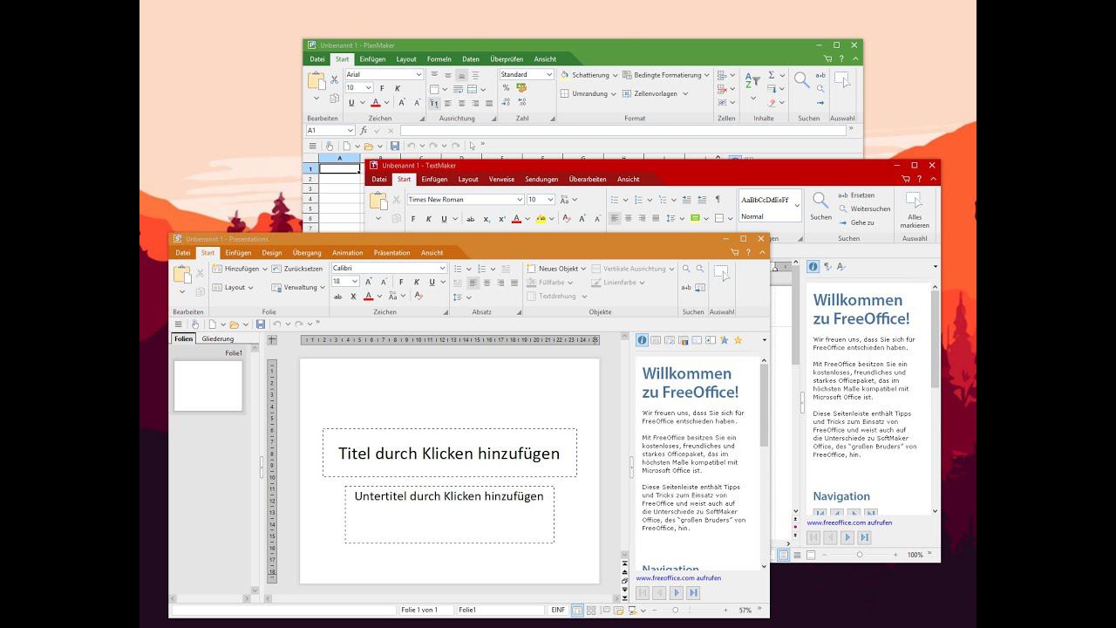Open Arial font dropdown in PlanMaker
Screen dimensions: 1116x628
[418, 74]
